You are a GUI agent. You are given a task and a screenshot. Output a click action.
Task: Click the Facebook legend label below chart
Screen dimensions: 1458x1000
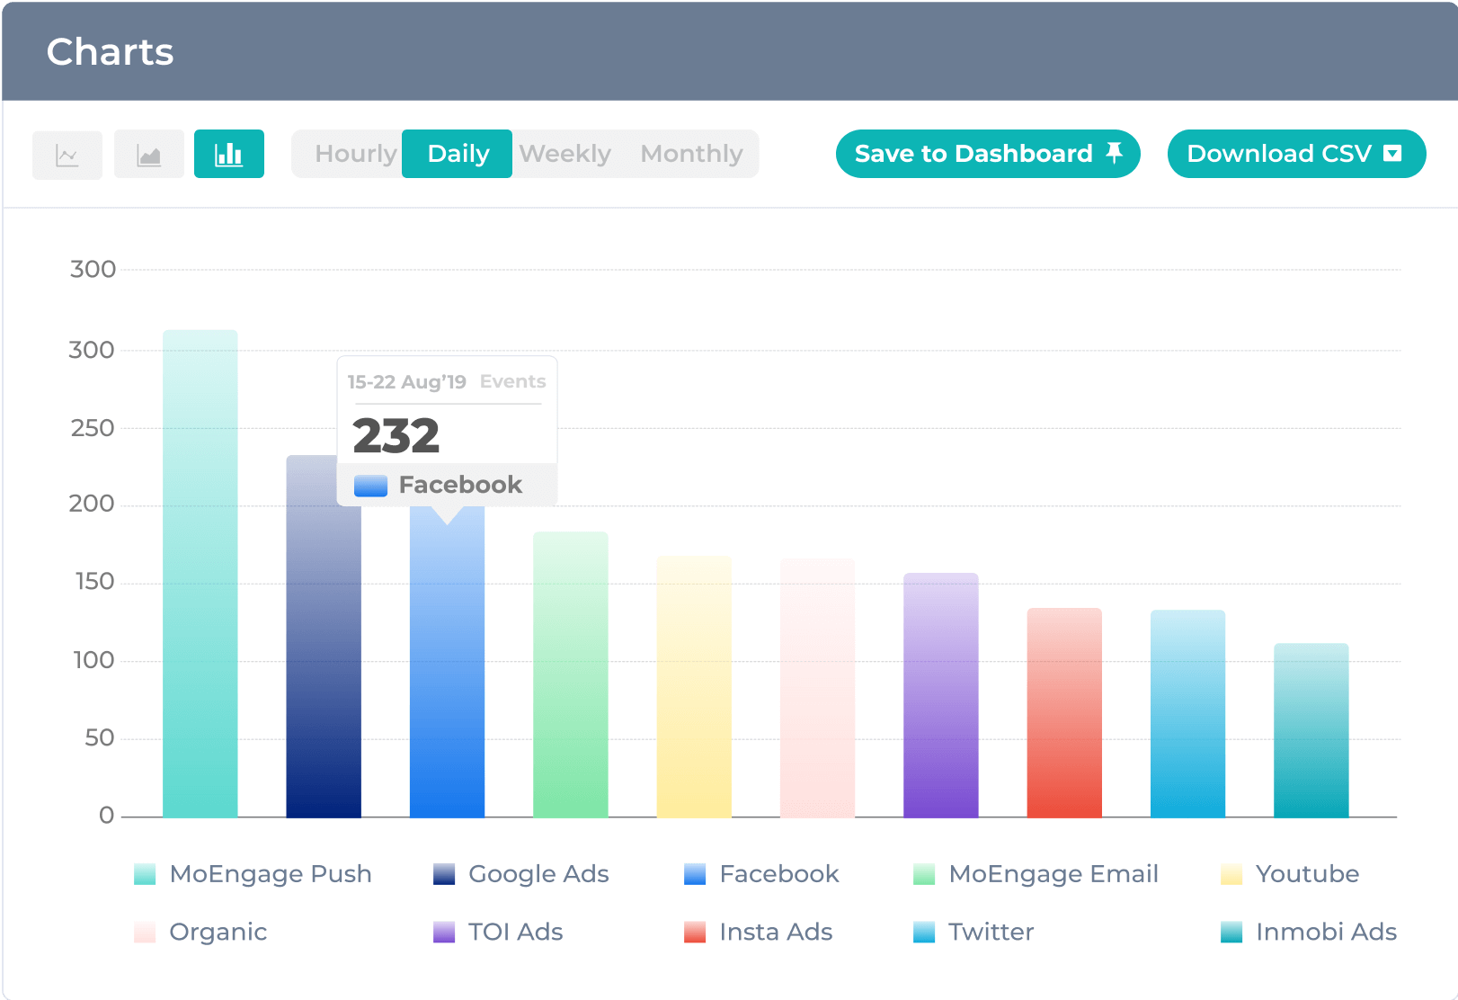pyautogui.click(x=779, y=874)
